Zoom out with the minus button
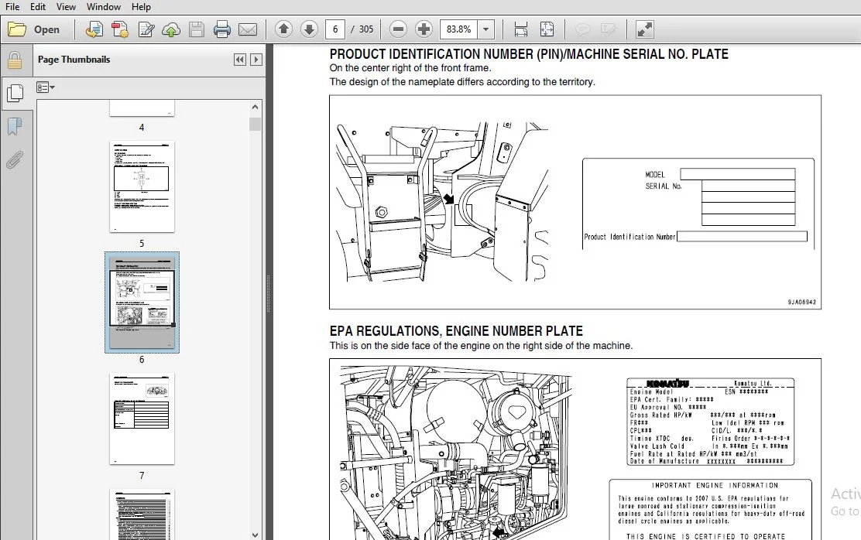The height and width of the screenshot is (540, 861). [398, 29]
